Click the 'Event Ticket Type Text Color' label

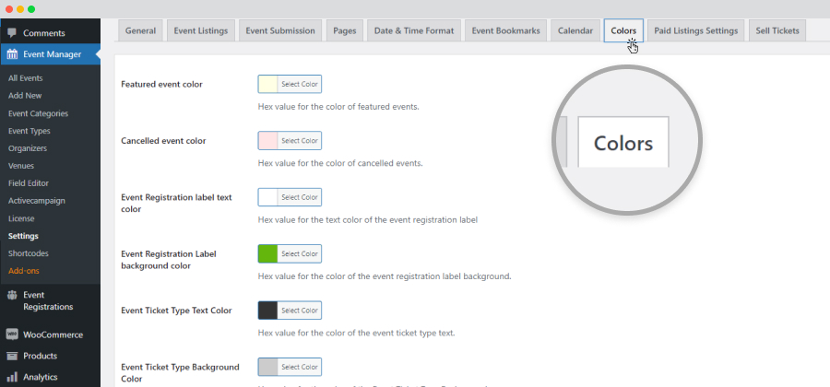[176, 311]
